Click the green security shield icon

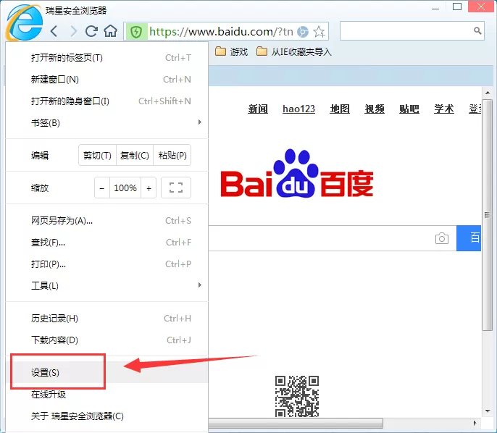point(136,32)
